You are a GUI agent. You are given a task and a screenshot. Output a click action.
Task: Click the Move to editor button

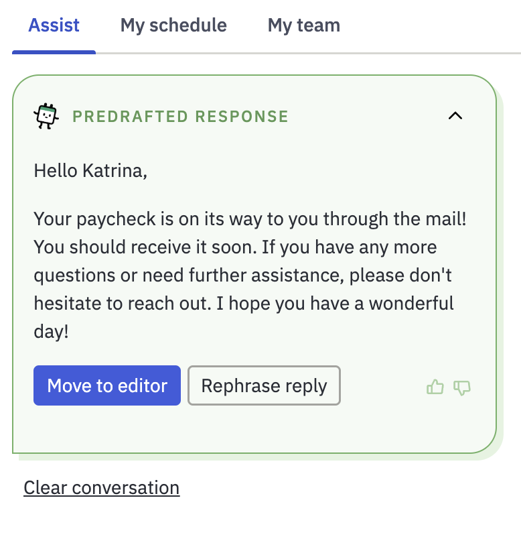(107, 385)
